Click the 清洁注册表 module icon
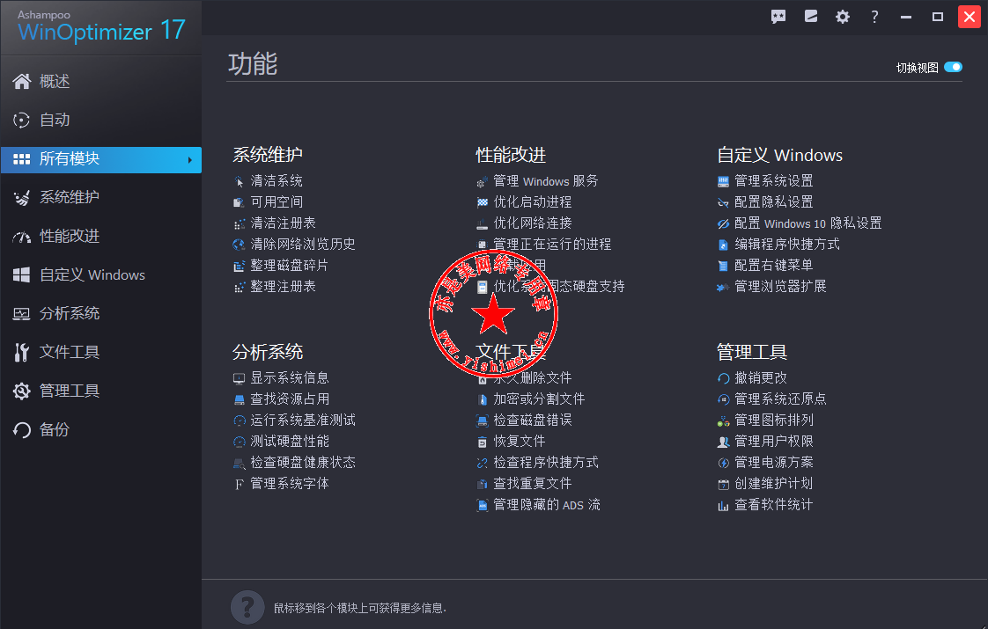988x629 pixels. (239, 223)
